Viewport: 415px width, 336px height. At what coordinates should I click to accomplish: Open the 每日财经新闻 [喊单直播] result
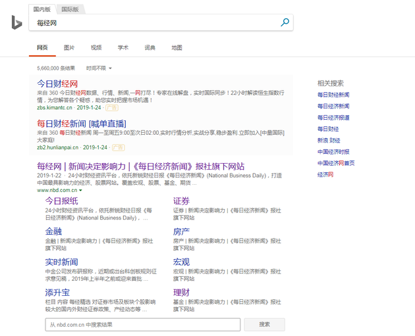[x=81, y=124]
